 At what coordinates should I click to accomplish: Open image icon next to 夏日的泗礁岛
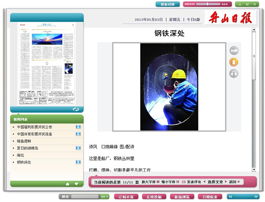point(78,148)
